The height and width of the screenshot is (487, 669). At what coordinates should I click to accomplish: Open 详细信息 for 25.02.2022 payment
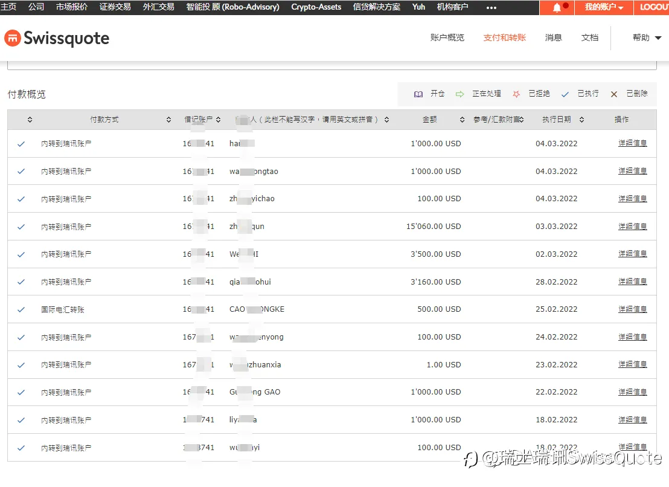(632, 309)
